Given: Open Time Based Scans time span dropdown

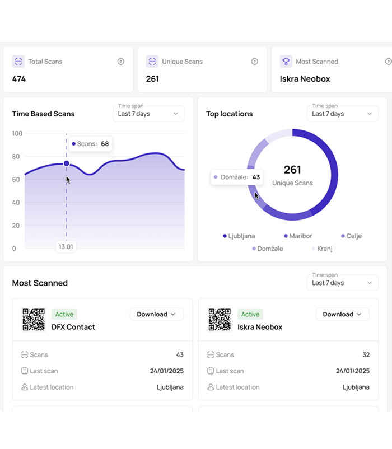Looking at the screenshot, I should pyautogui.click(x=148, y=114).
